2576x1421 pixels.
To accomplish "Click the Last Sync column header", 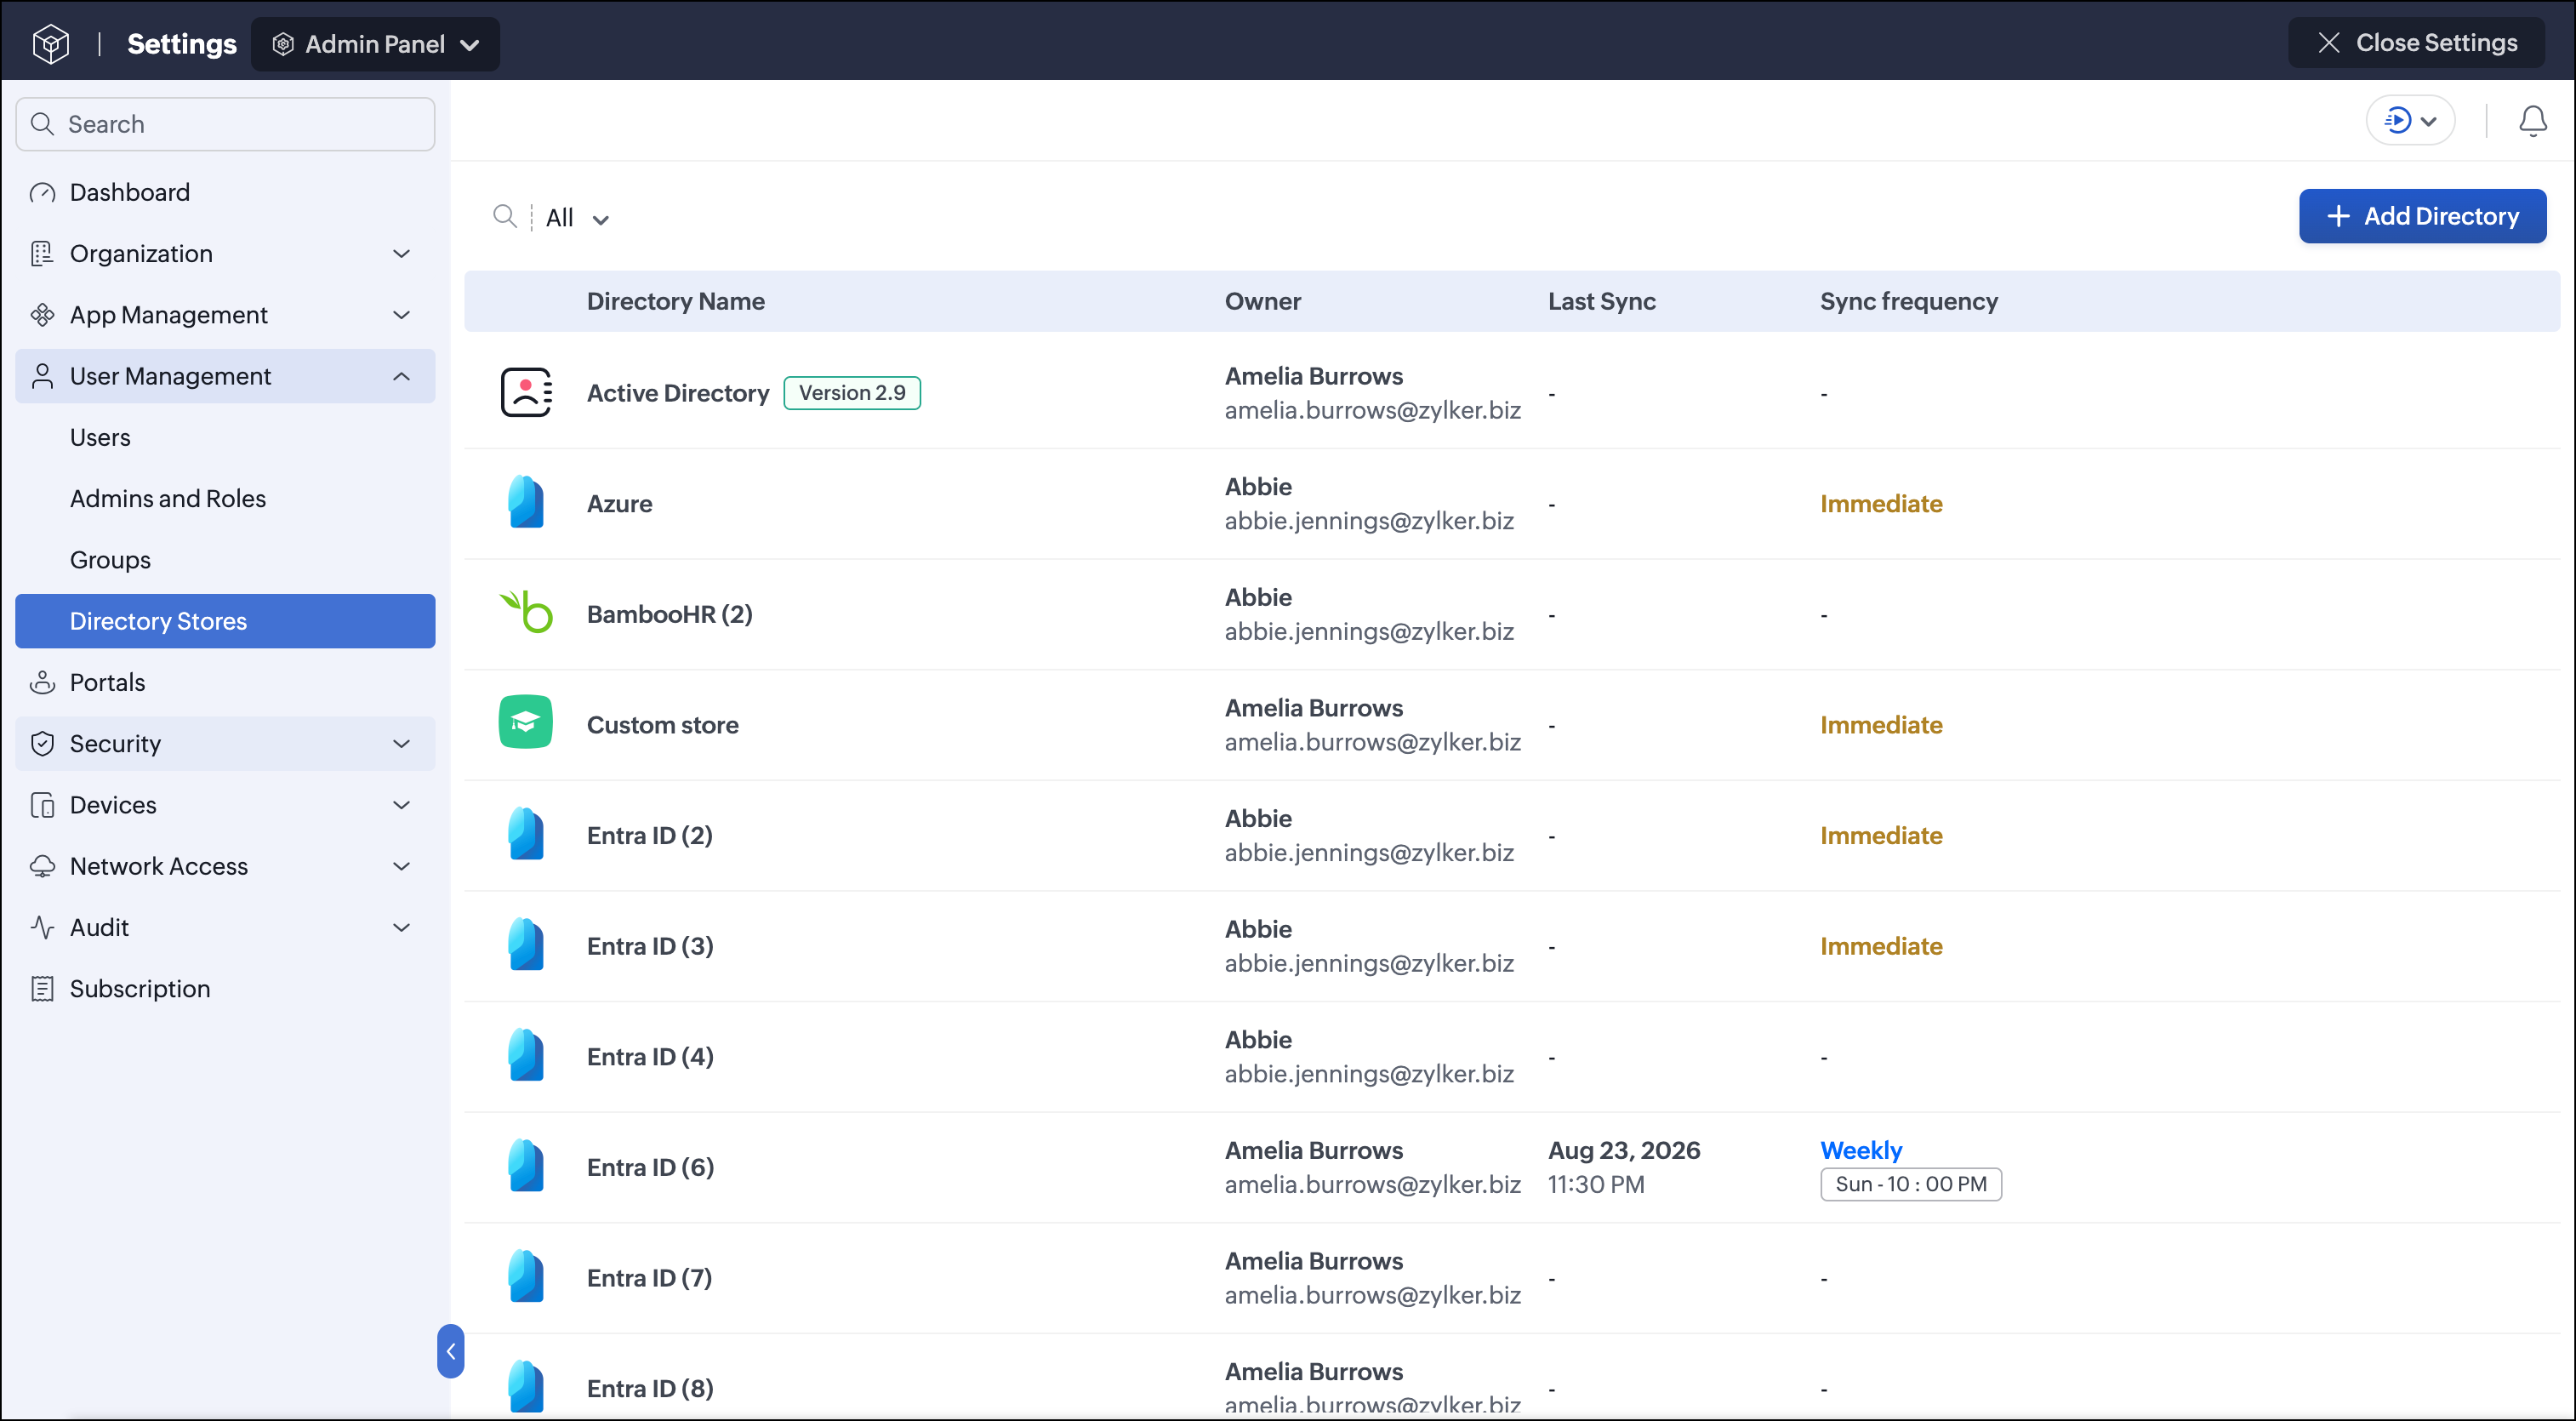I will tap(1602, 301).
